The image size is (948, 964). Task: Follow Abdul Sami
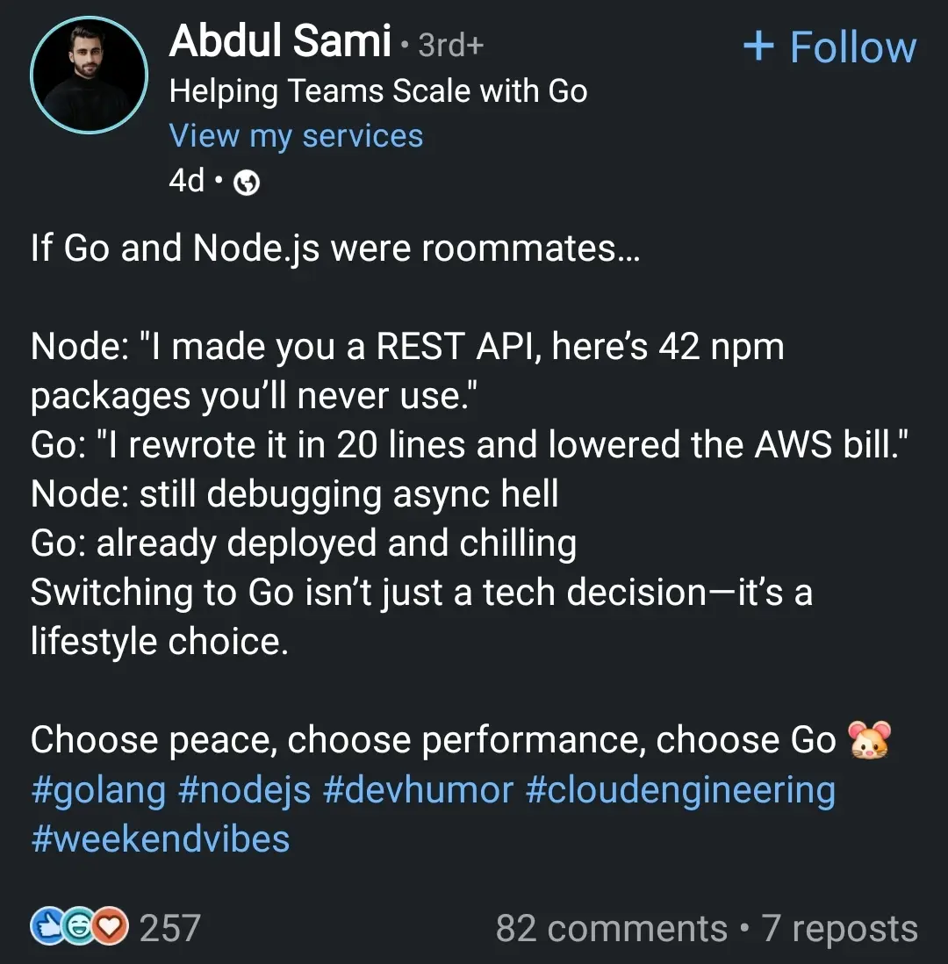point(829,47)
